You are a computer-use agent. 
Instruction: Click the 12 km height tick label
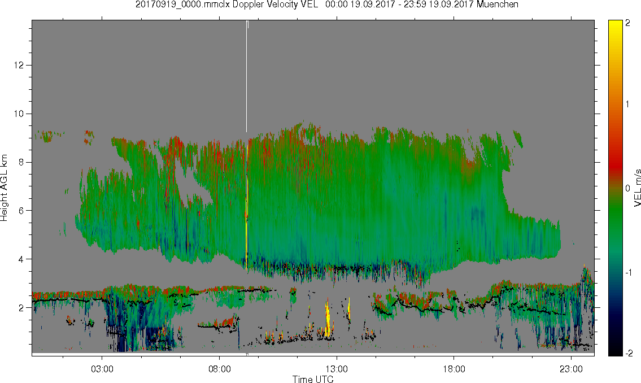(19, 66)
